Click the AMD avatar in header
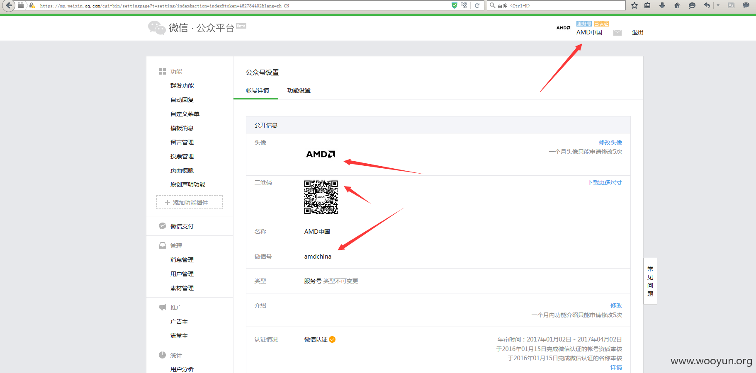This screenshot has width=756, height=373. (563, 28)
